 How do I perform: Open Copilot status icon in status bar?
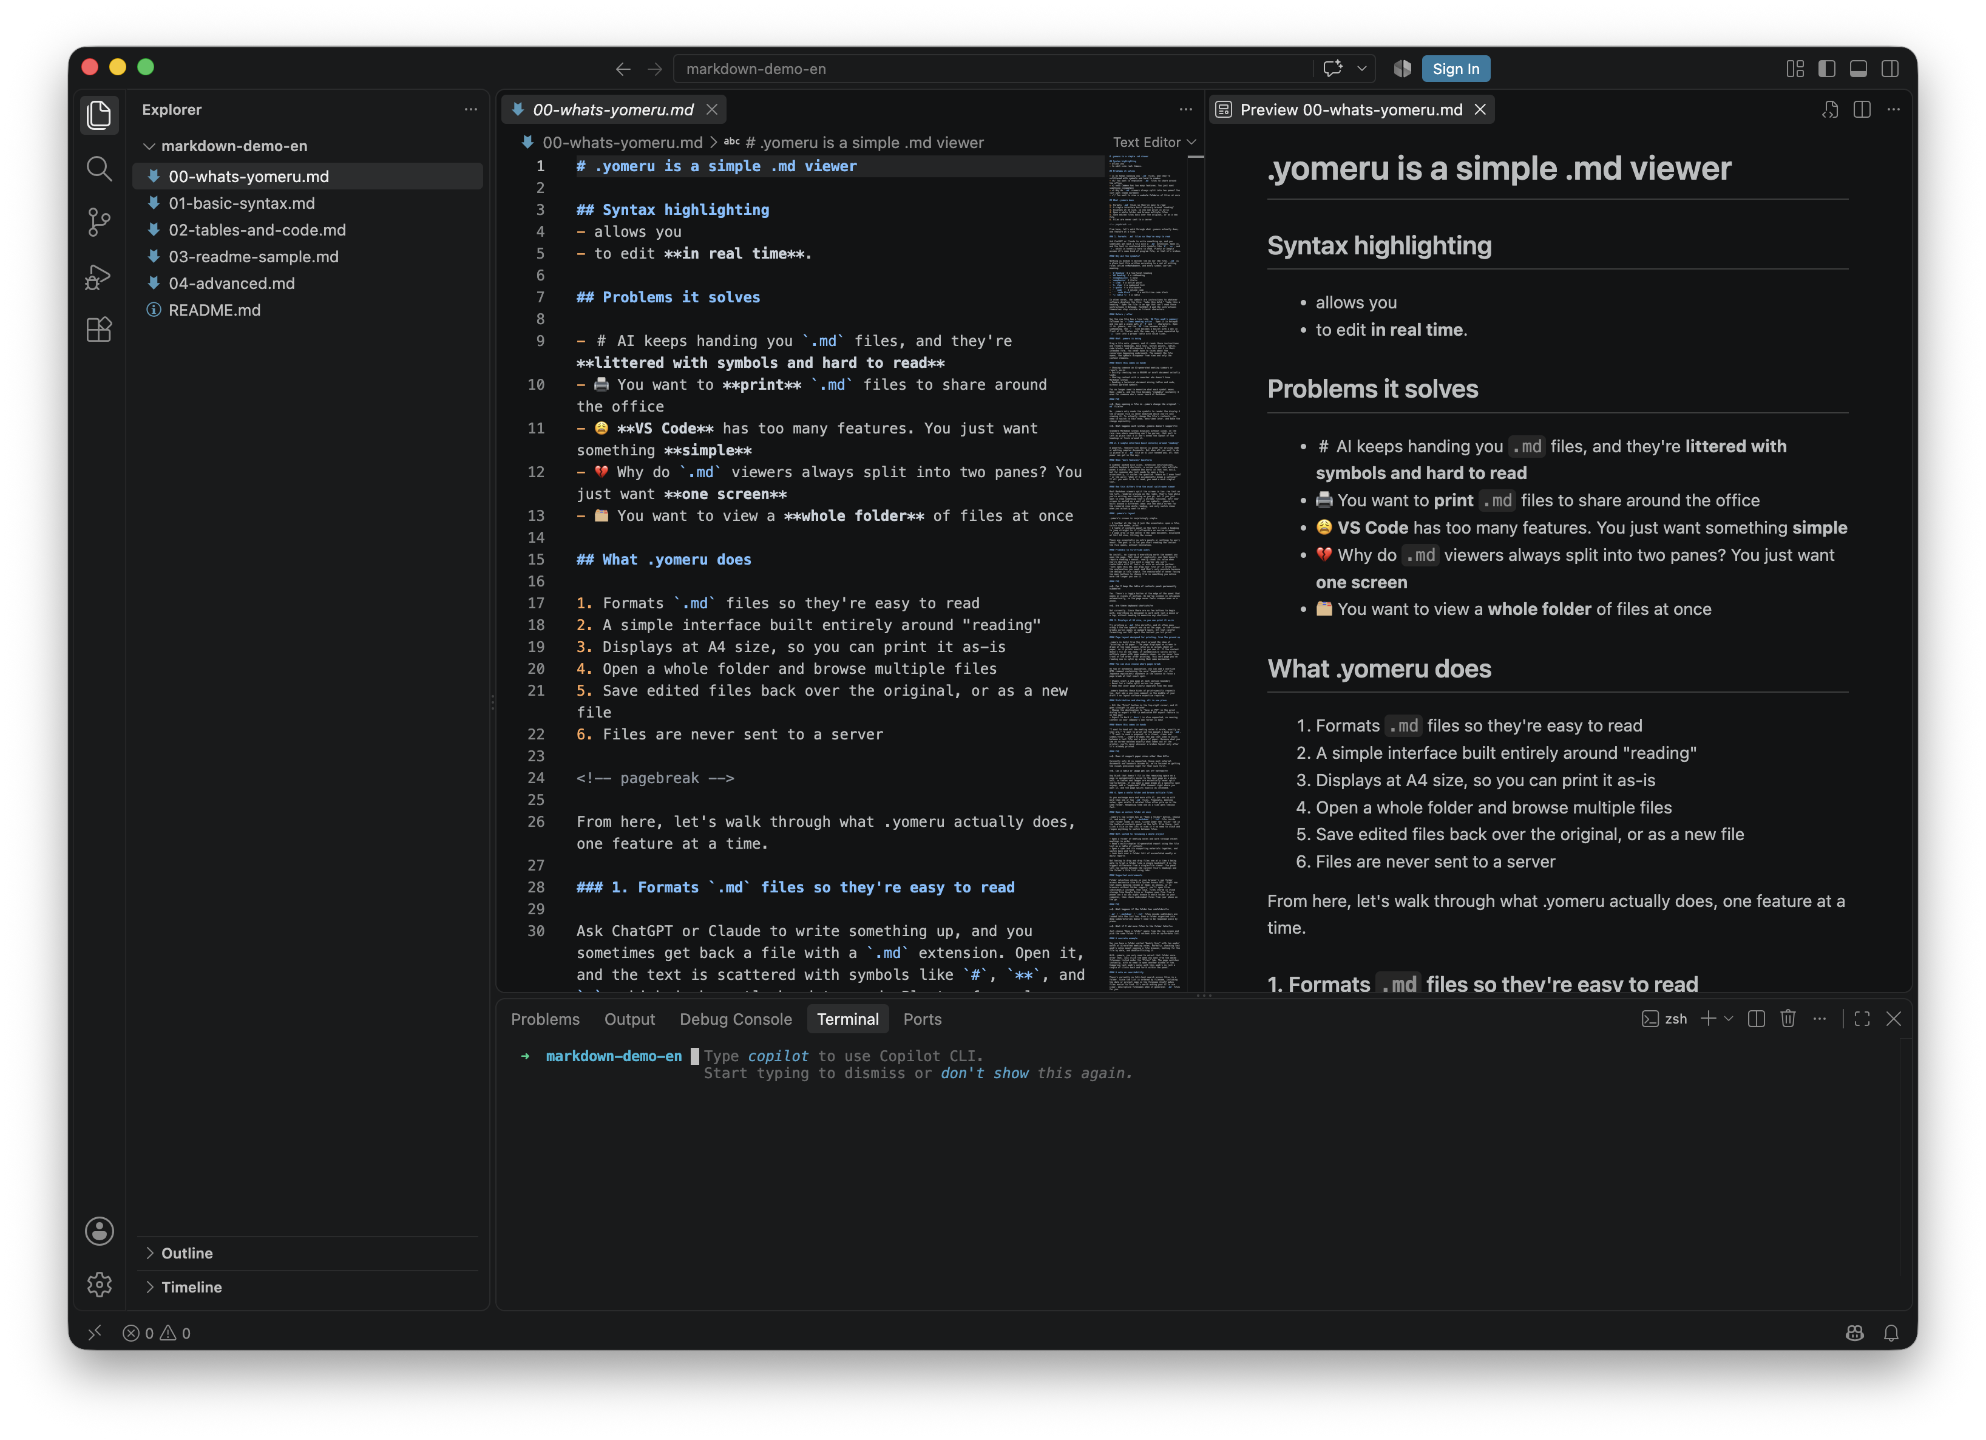click(x=1855, y=1333)
